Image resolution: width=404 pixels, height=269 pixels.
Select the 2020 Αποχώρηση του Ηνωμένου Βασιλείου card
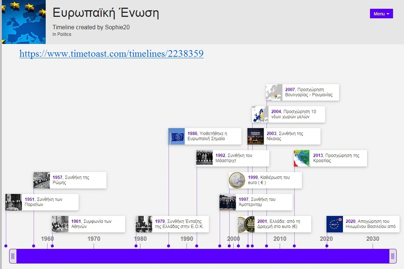(363, 224)
